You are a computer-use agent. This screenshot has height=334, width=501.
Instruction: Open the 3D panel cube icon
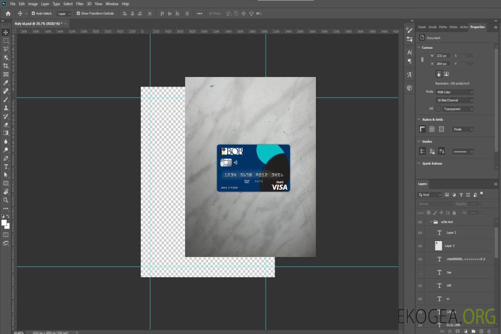(409, 88)
